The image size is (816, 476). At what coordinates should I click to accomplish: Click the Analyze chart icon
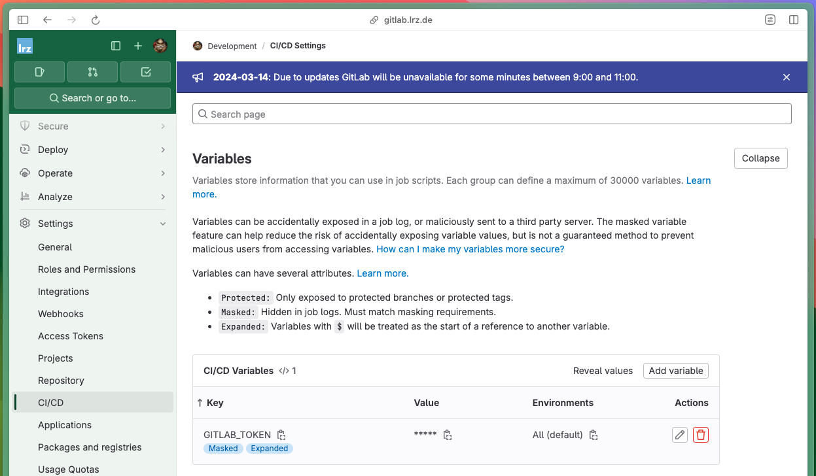click(x=25, y=196)
